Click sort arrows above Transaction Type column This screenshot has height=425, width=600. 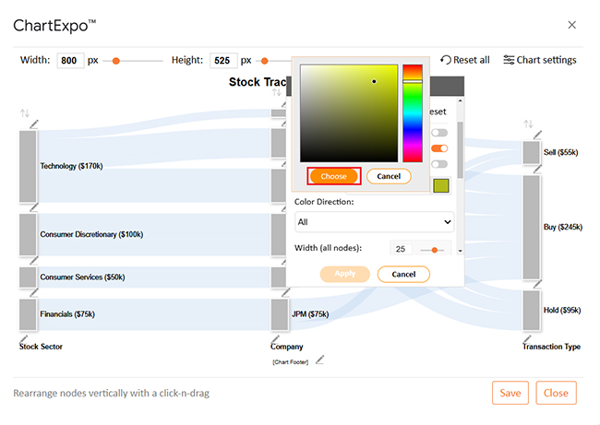[528, 124]
